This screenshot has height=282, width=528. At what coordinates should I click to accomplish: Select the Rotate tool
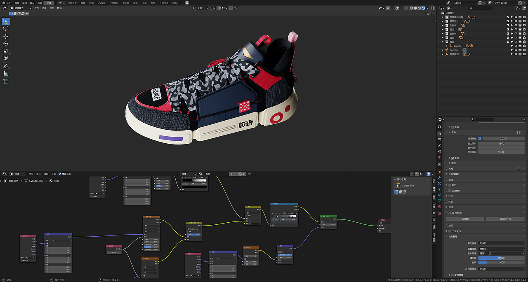(6, 44)
